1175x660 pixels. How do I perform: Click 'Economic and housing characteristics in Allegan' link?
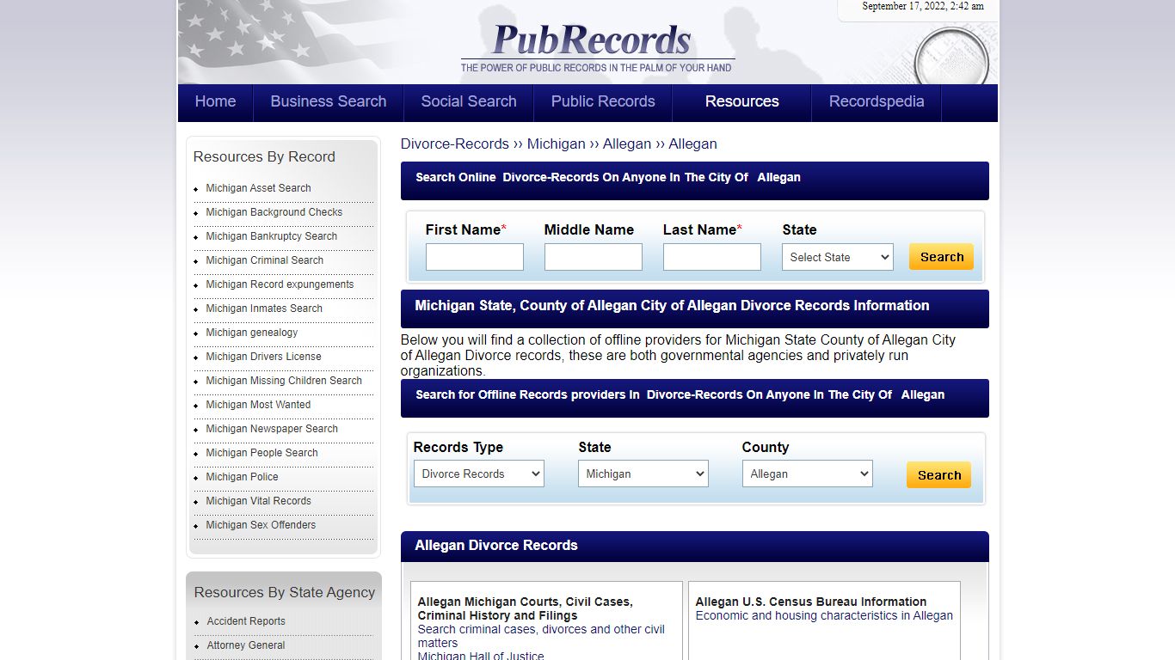824,615
